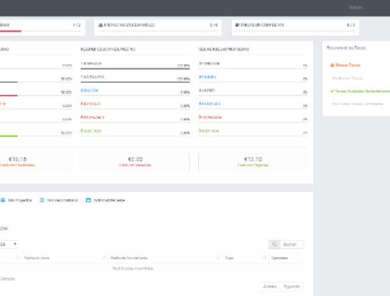Click the €10.15 pending invoices total
This screenshot has height=296, width=390.
coord(17,159)
